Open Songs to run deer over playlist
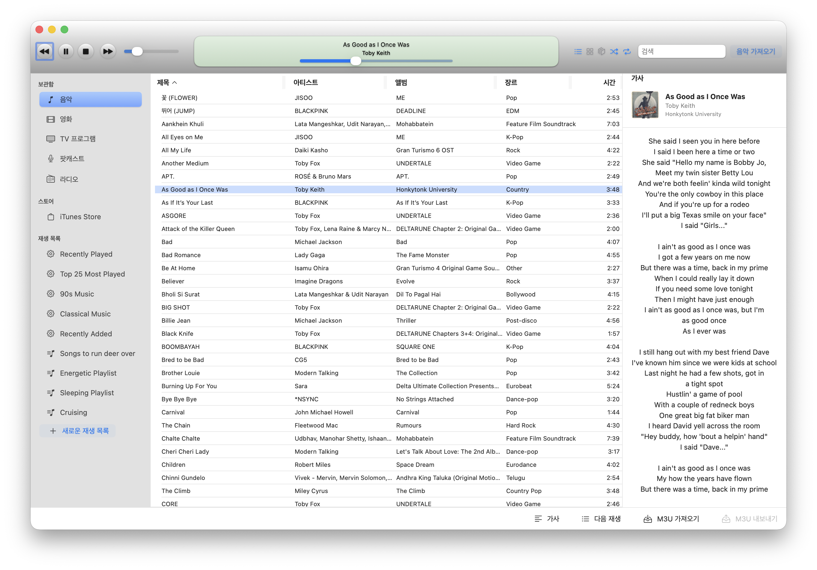817x570 pixels. click(x=90, y=354)
